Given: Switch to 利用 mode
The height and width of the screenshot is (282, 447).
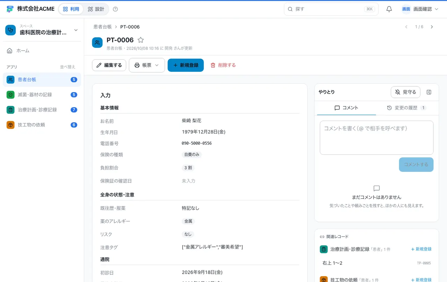Looking at the screenshot, I should coord(71,9).
